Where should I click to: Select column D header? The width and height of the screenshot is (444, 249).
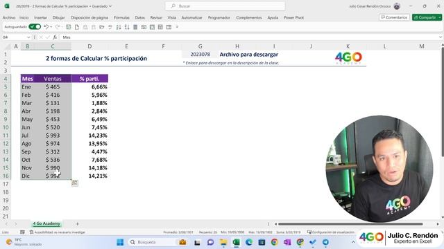click(89, 46)
